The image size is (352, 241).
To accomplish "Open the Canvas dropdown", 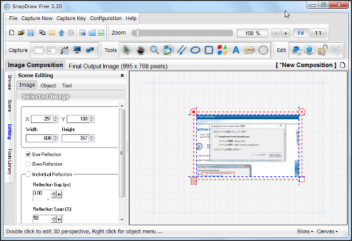I will click(x=327, y=232).
